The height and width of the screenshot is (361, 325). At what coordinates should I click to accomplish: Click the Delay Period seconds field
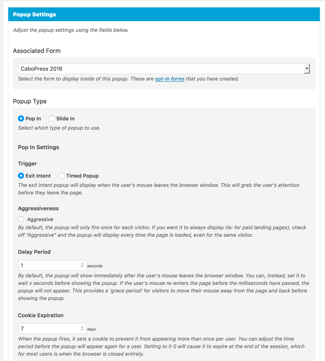pos(49,265)
